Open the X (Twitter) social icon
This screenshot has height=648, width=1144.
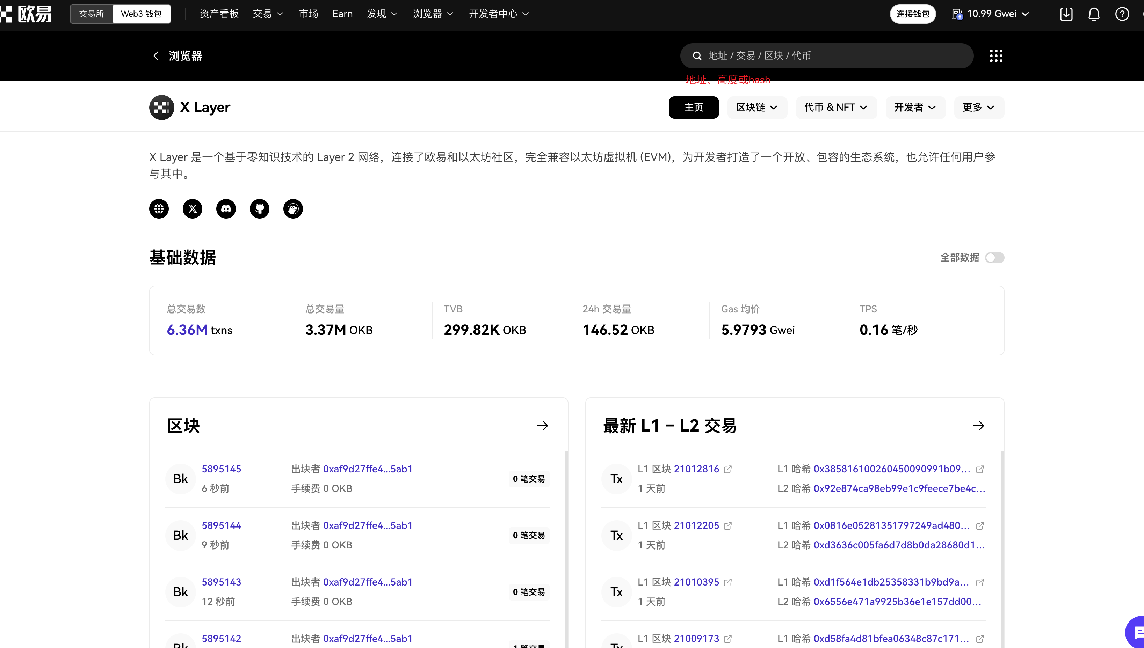point(193,209)
